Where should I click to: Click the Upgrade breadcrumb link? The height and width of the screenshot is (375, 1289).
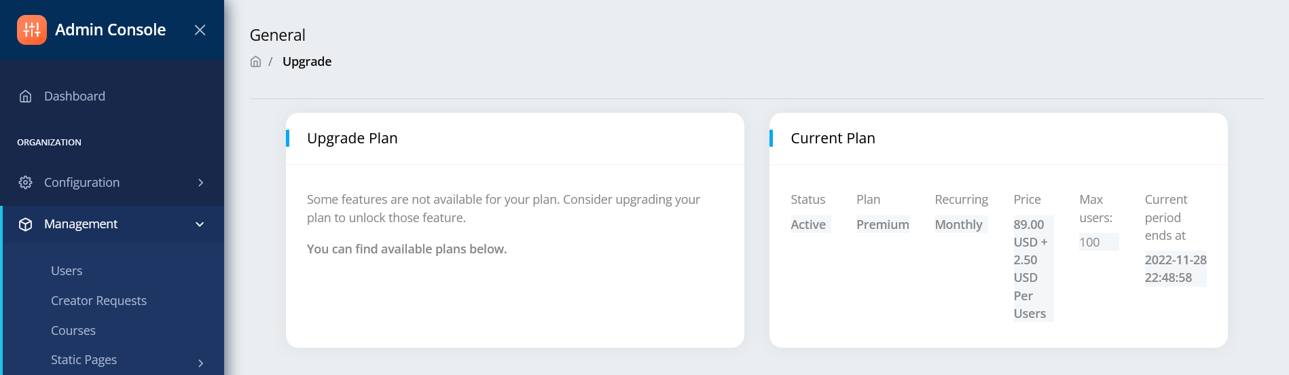307,62
